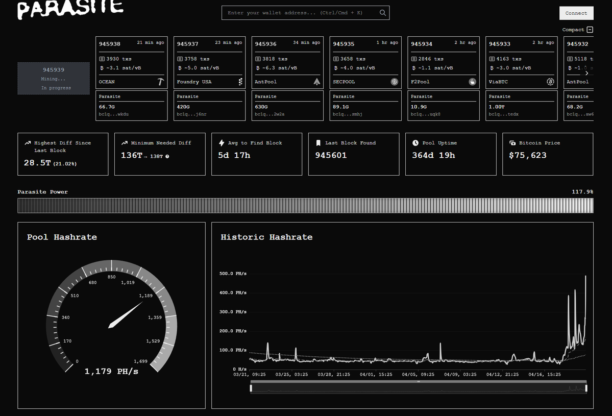This screenshot has width=612, height=416.
Task: Click bitcoin fee icon on block 945938
Action: (x=102, y=68)
